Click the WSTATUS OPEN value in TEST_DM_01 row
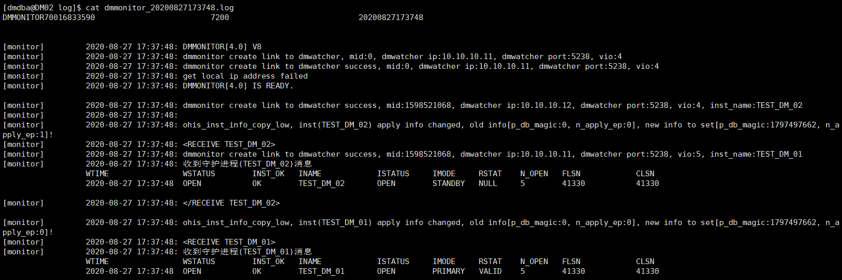 coord(192,271)
